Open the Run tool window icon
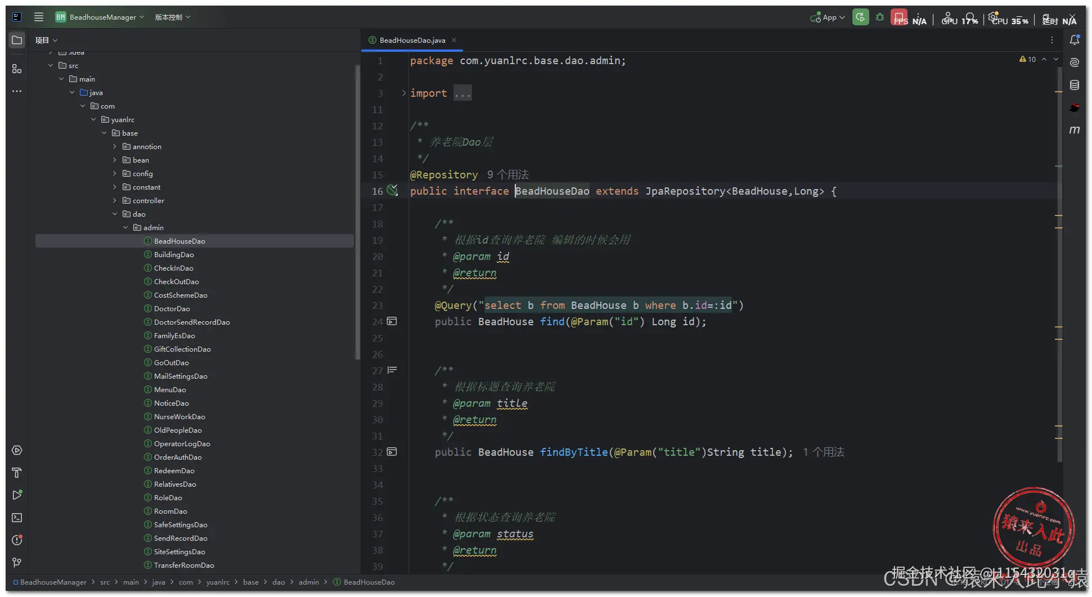This screenshot has height=597, width=1092. tap(17, 495)
